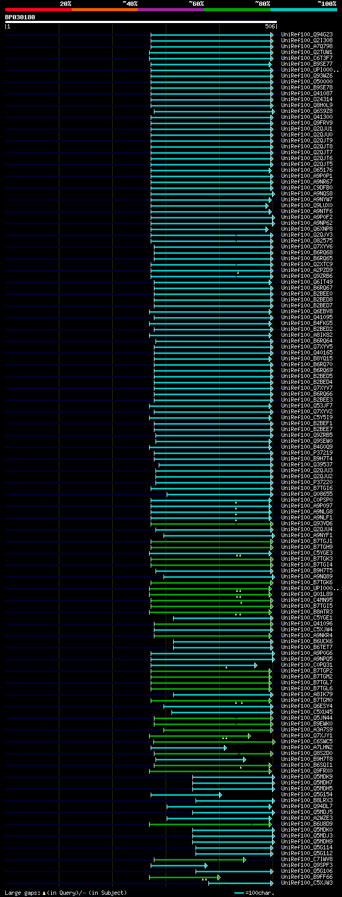Select subject label UniRef100_P37219
342x897 pixels.
pos(307,453)
